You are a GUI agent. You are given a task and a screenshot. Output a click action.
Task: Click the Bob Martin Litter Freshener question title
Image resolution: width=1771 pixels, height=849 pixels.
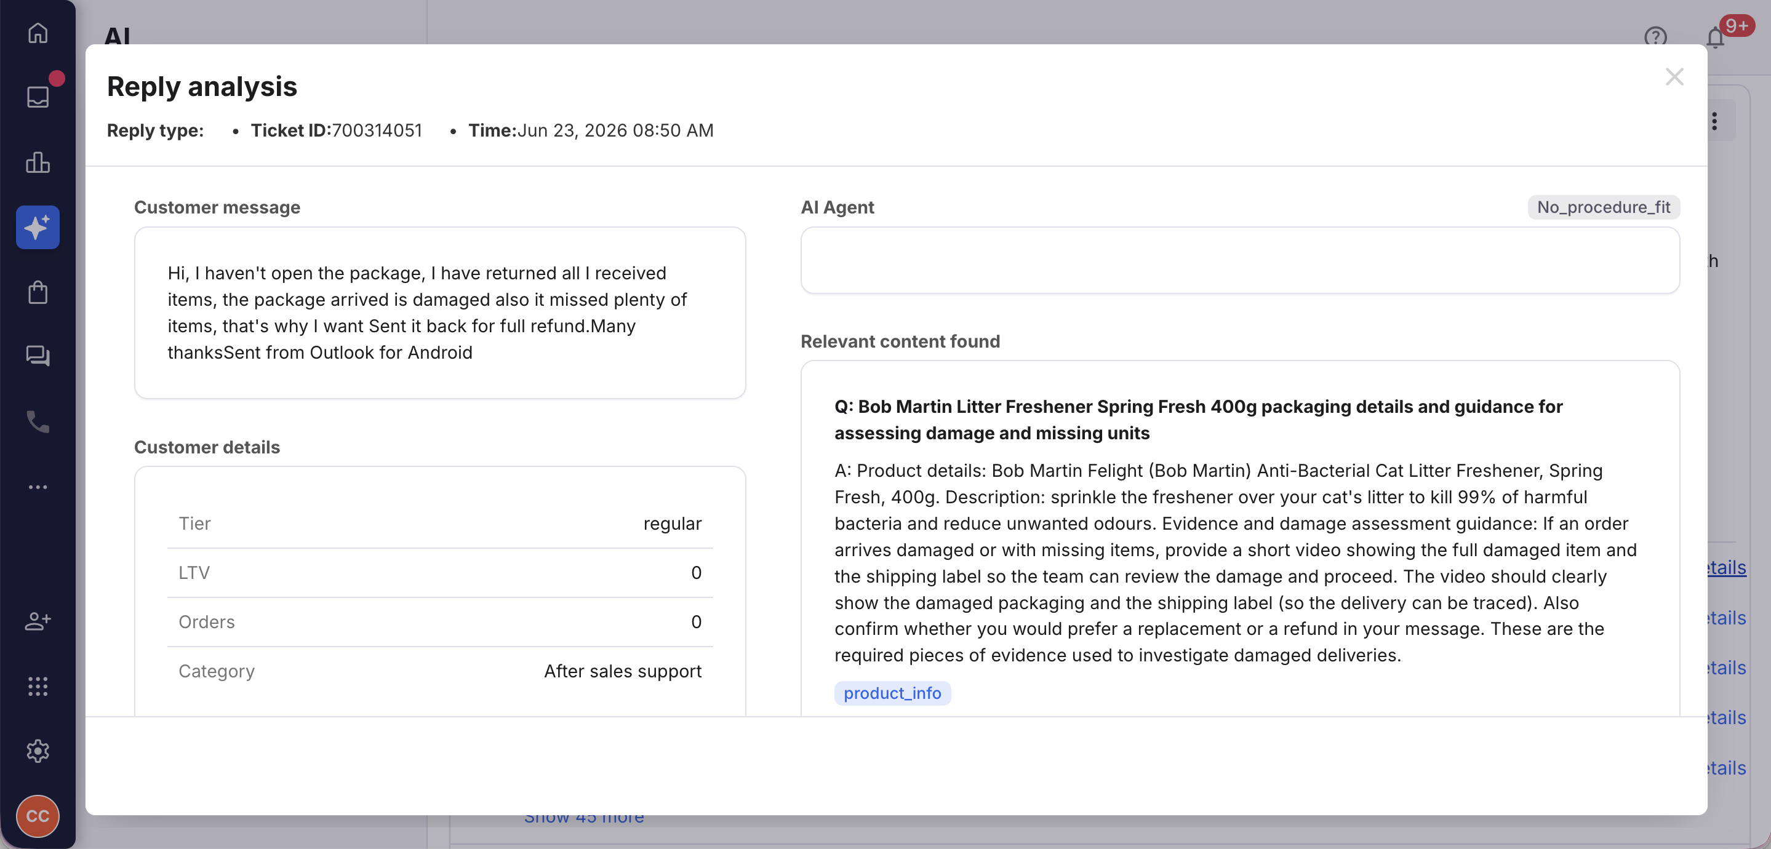pyautogui.click(x=1198, y=420)
